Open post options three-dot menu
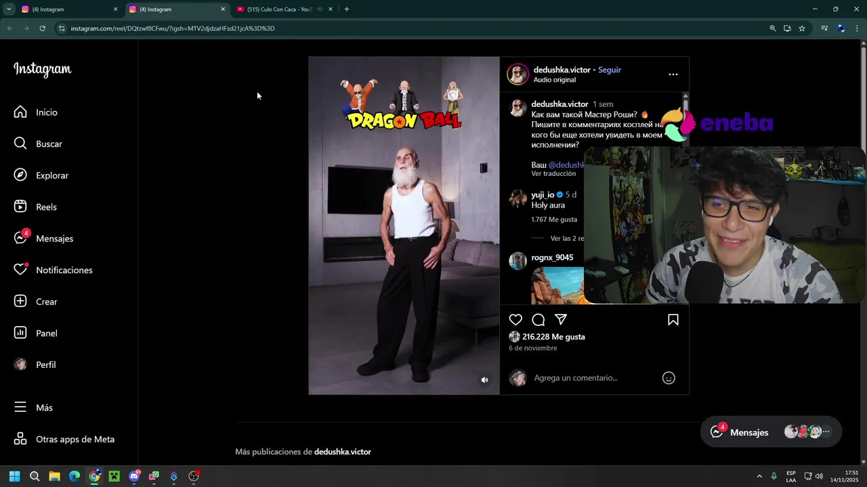867x487 pixels. click(673, 74)
